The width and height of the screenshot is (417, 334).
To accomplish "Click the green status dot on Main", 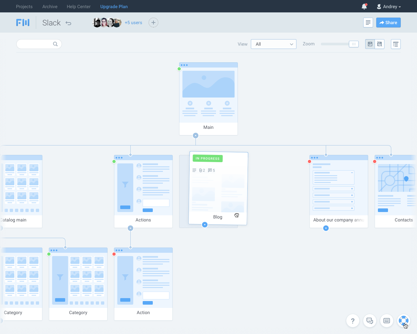I will [179, 69].
